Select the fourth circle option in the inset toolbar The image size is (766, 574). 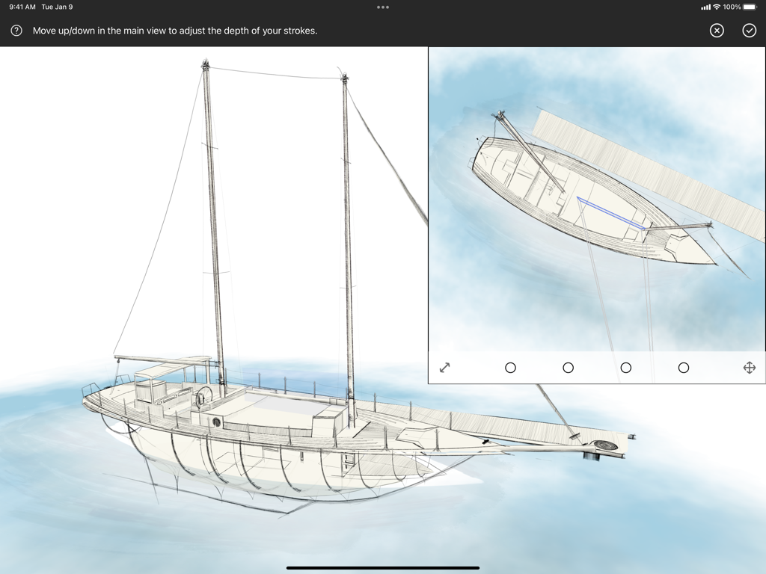683,367
